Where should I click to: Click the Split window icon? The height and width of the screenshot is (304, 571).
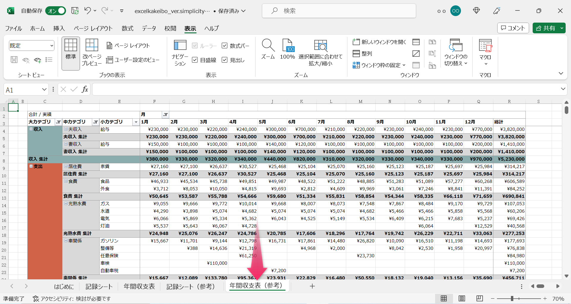416,42
